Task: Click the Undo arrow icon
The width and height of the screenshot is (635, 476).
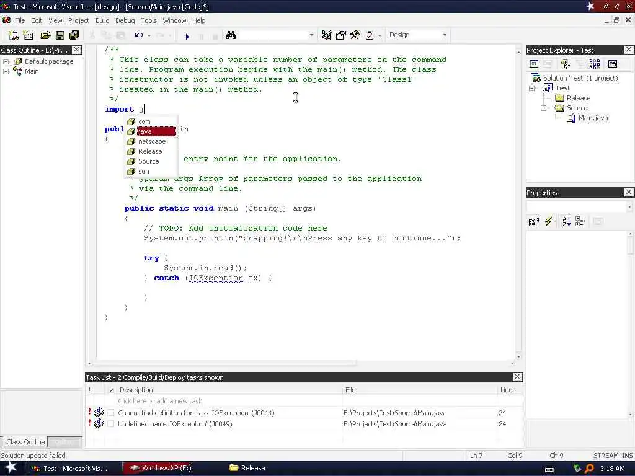Action: 139,35
